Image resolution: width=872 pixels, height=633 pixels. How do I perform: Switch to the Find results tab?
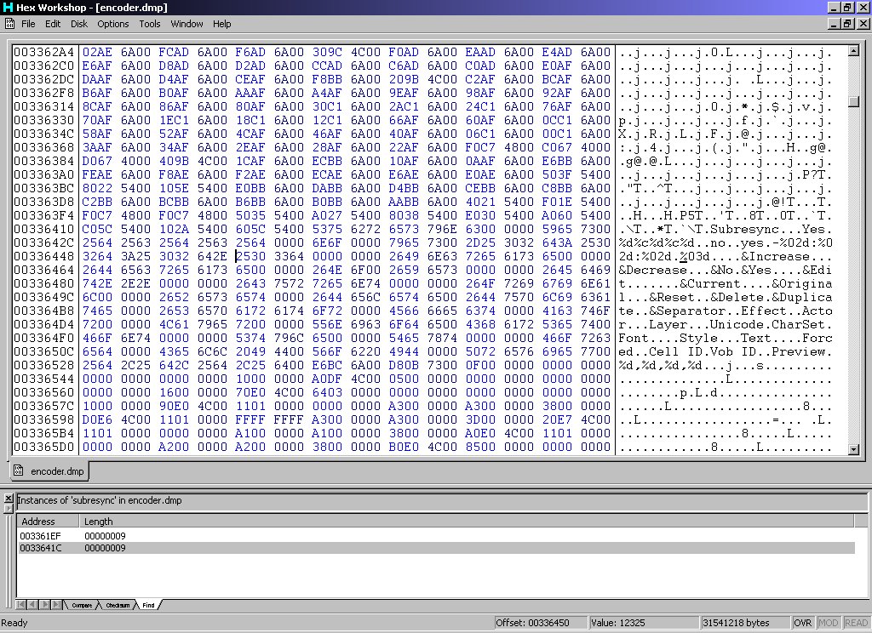pos(148,605)
